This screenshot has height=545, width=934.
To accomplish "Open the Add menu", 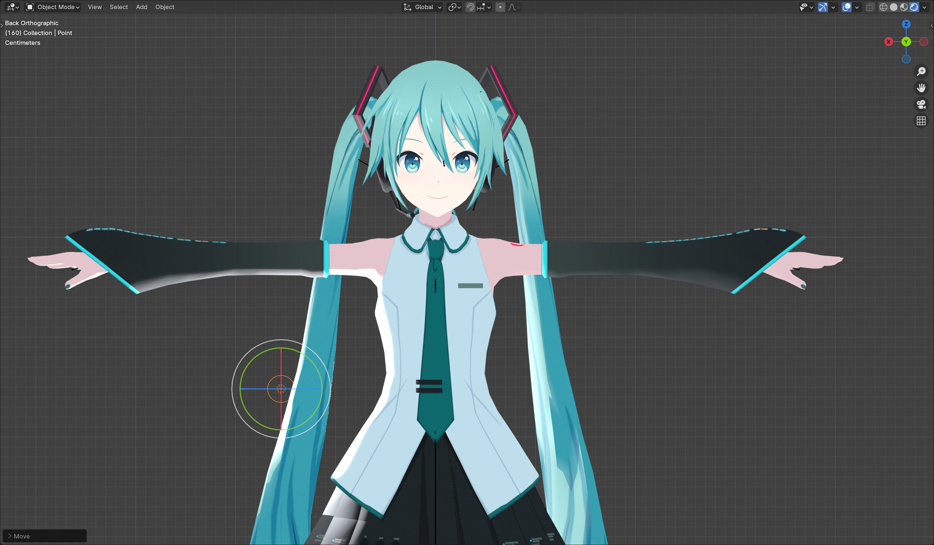I will [x=142, y=7].
